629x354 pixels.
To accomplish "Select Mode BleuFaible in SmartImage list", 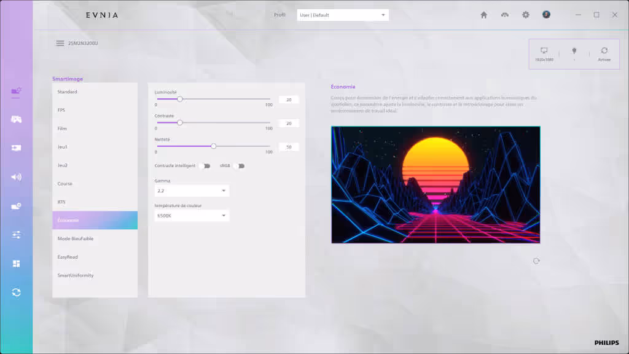I will (x=95, y=238).
